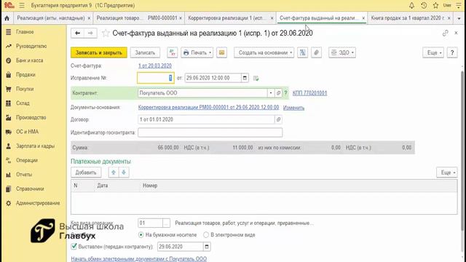Image resolution: width=466 pixels, height=262 pixels.
Task: Open Еще menu of Платежные документы
Action: (446, 172)
